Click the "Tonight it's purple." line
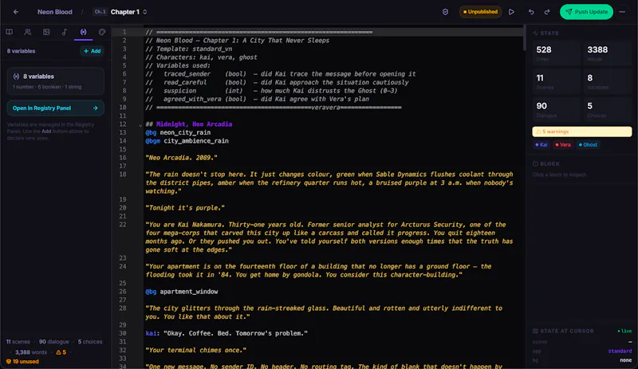Screen dimensions: 638x369 coord(185,207)
